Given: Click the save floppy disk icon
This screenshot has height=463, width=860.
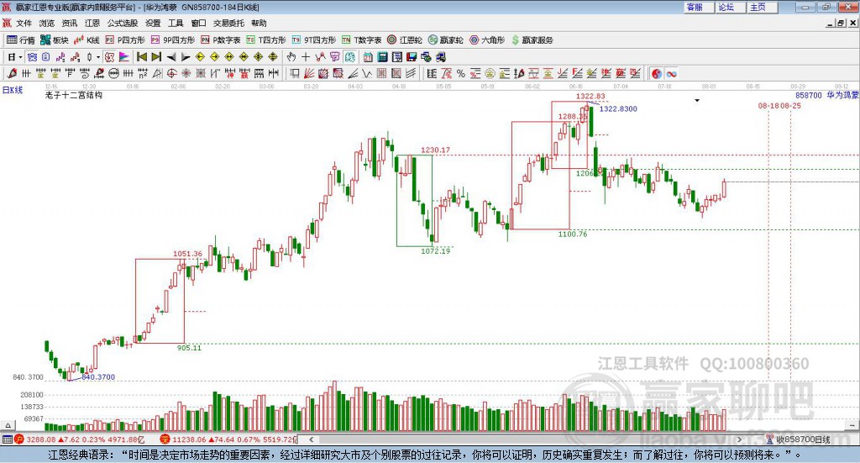Looking at the screenshot, I should click(x=412, y=57).
